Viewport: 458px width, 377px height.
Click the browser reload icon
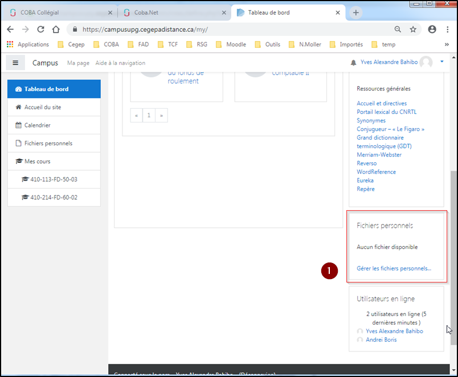click(x=40, y=30)
